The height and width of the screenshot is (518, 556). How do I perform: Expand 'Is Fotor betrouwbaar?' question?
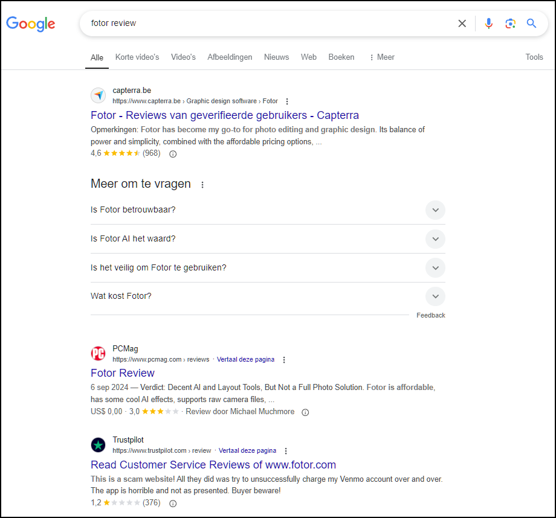pos(435,210)
